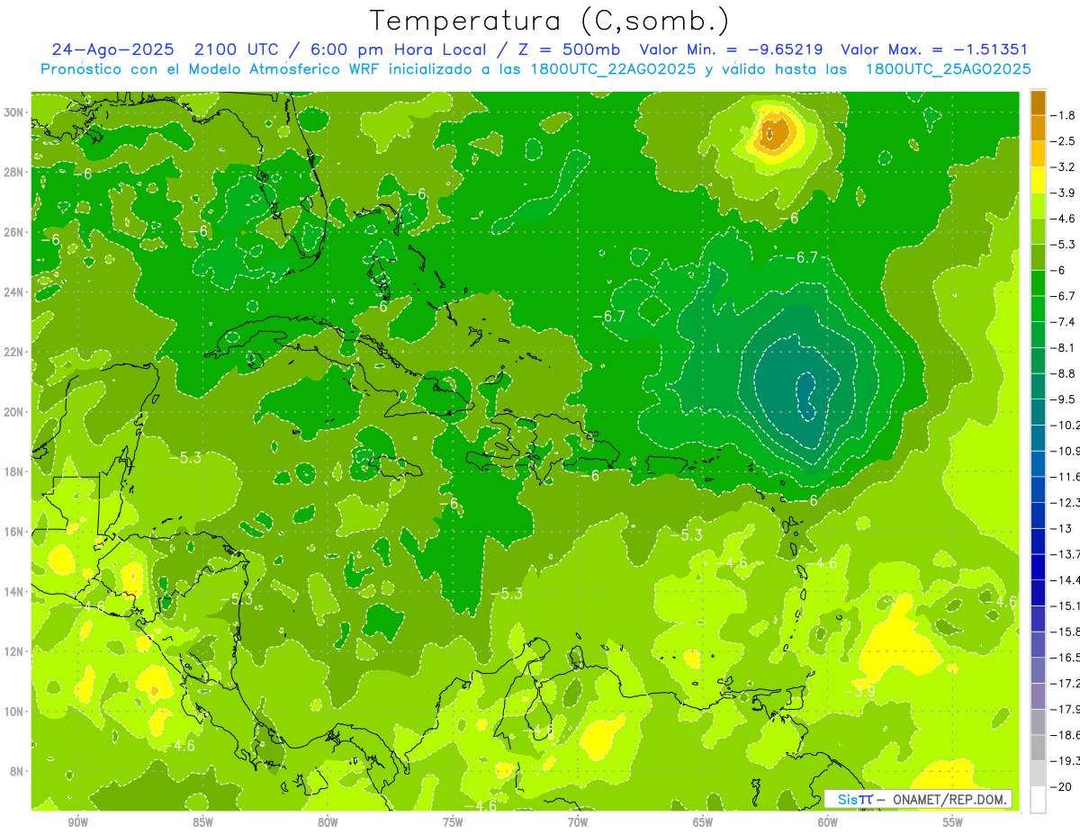Click the "-10.9" colorbar value
This screenshot has height=834, width=1080.
pos(1066,451)
